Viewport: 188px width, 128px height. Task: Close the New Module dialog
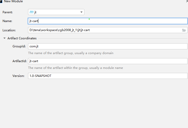(x=187, y=1)
